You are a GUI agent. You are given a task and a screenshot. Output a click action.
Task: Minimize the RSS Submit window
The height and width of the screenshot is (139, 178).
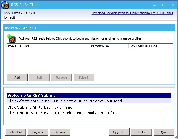154,5
